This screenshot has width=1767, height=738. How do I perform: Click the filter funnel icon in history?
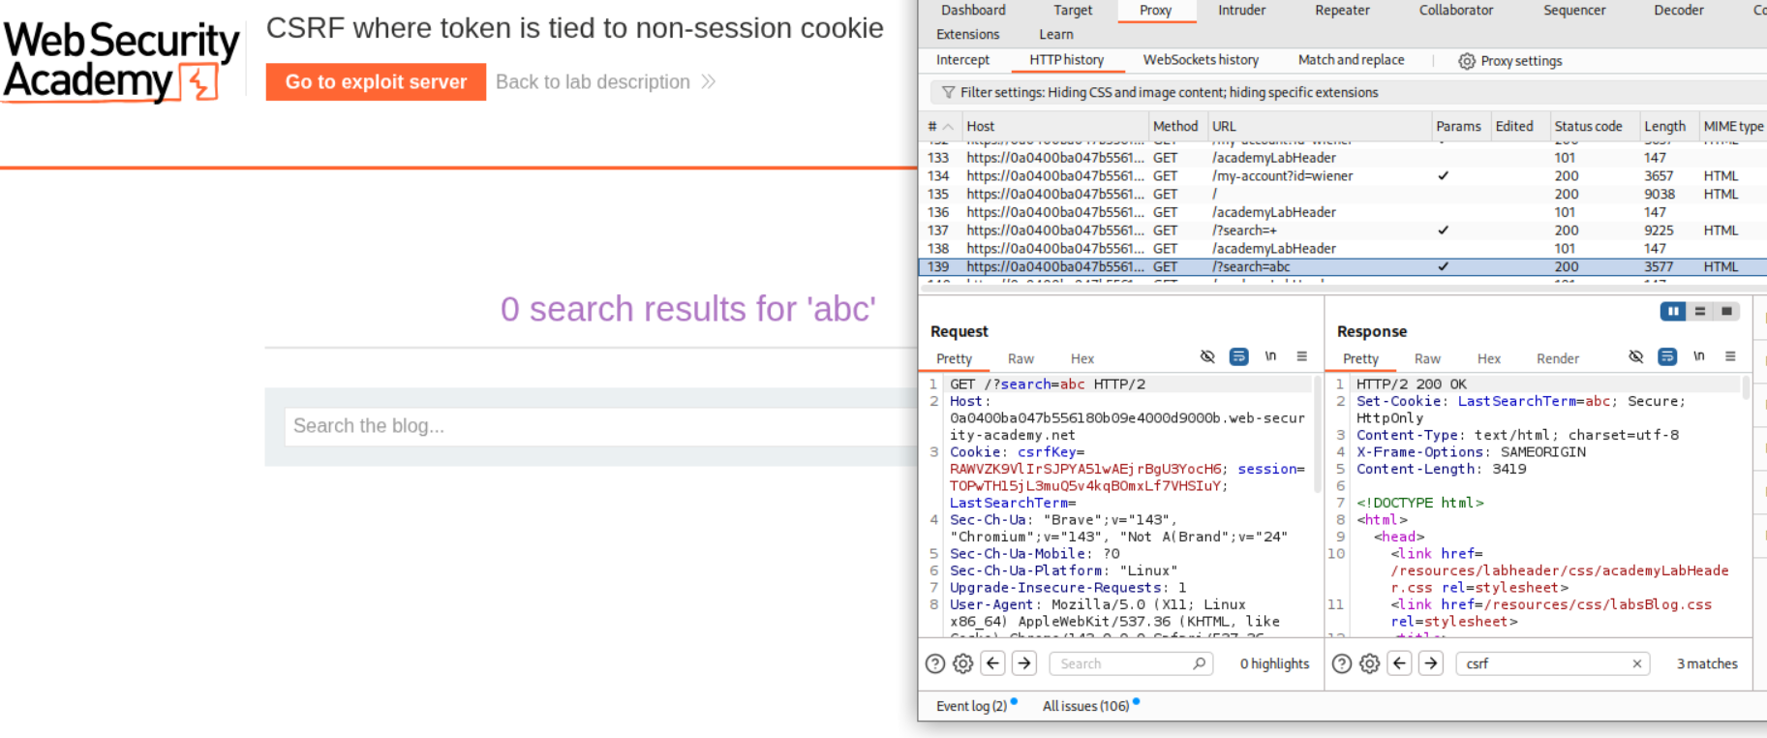tap(948, 93)
